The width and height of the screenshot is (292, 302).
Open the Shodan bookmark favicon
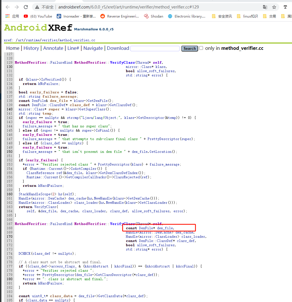point(146,16)
